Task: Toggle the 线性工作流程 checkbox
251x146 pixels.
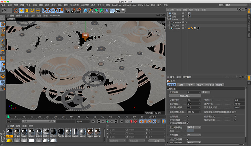Action: 188,139
